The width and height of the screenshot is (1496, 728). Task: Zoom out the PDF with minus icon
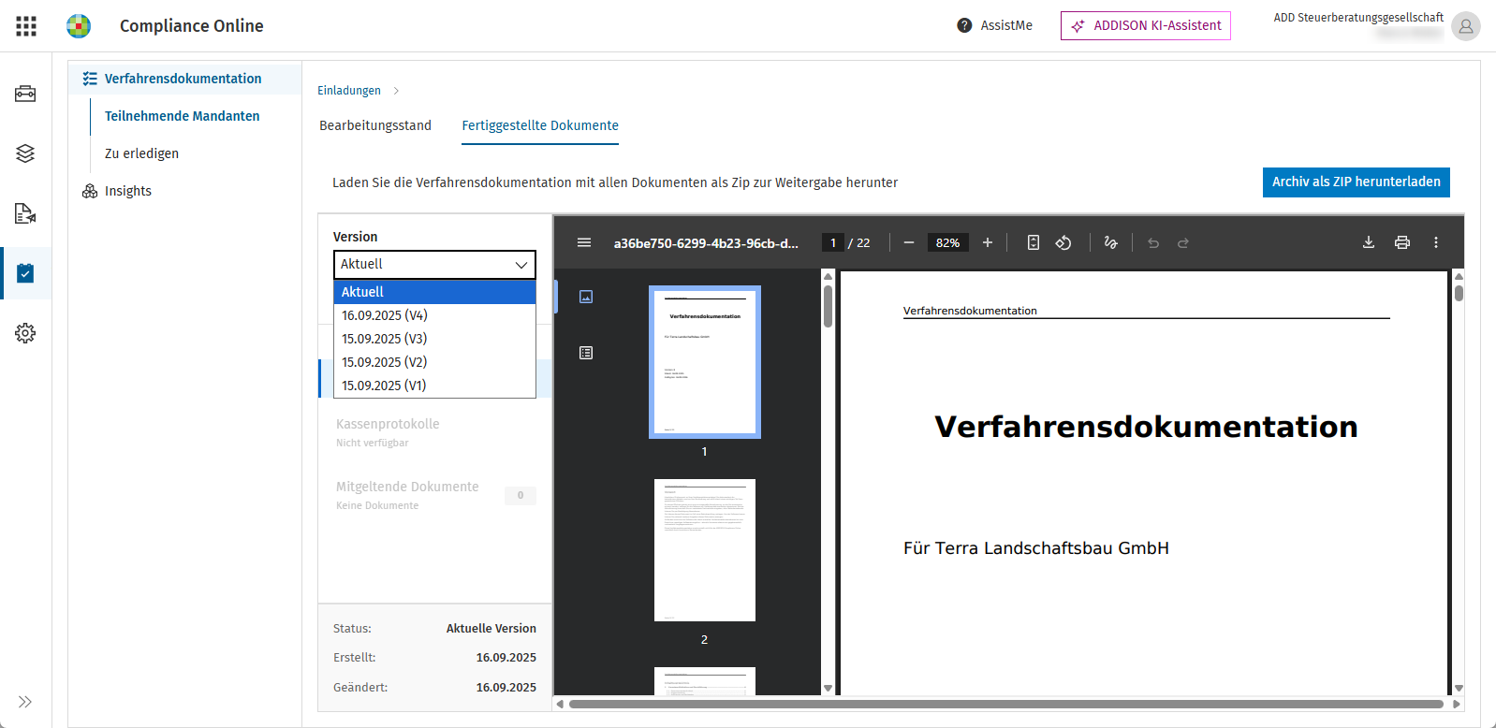click(908, 242)
